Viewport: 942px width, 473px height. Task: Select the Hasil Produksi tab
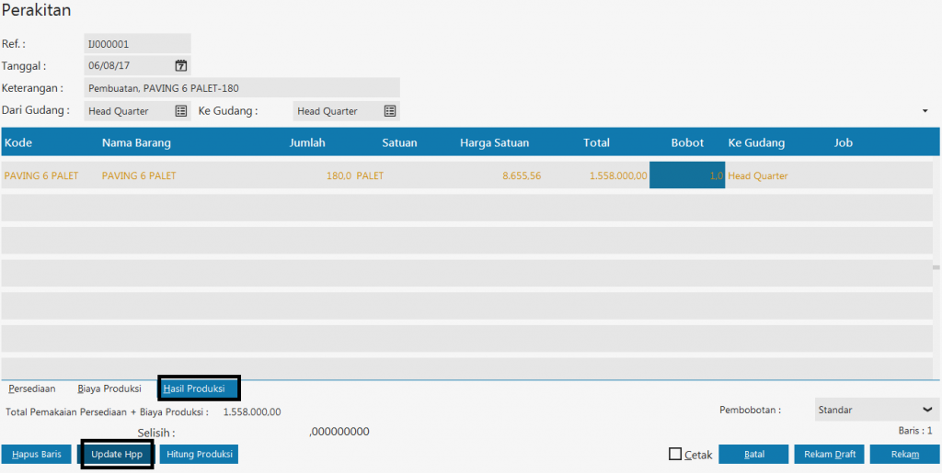click(194, 389)
